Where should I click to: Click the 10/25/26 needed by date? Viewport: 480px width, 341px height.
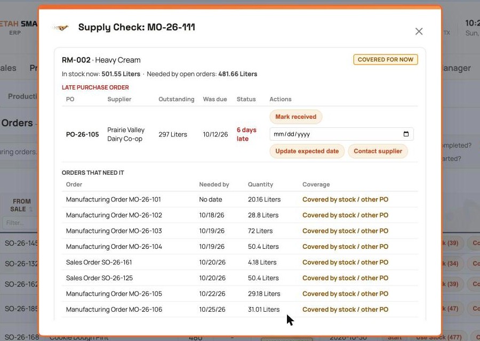pos(212,310)
